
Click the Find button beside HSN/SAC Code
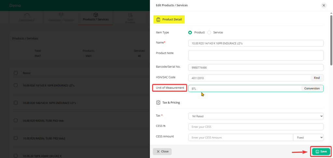[x=316, y=78]
